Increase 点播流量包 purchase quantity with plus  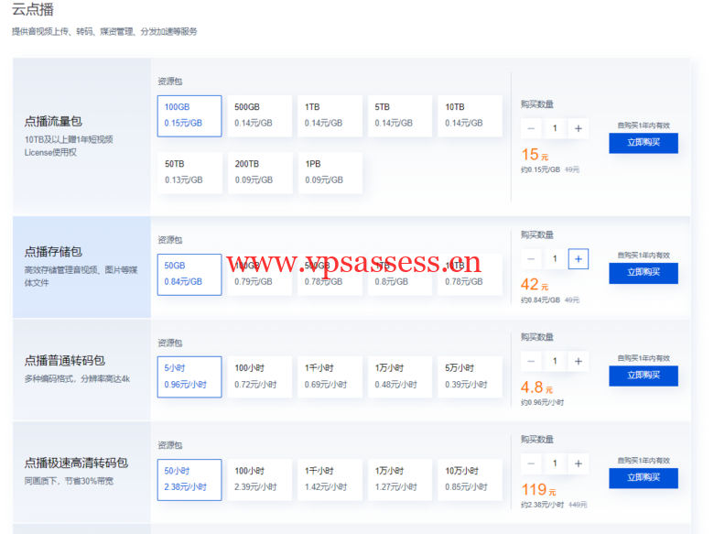pyautogui.click(x=578, y=128)
